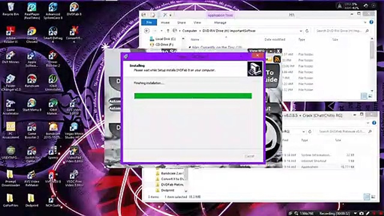Image resolution: width=384 pixels, height=216 pixels.
Task: Sort by the Type column header
Action: [x=301, y=39]
